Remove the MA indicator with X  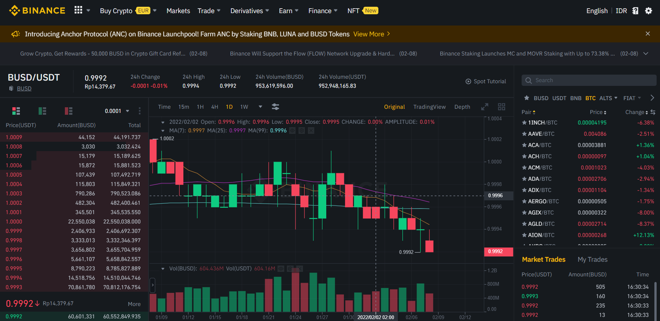[311, 130]
